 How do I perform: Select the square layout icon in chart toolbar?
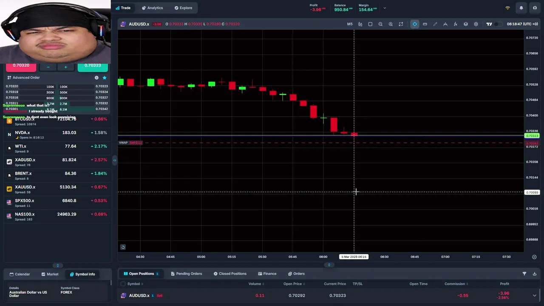(x=370, y=24)
